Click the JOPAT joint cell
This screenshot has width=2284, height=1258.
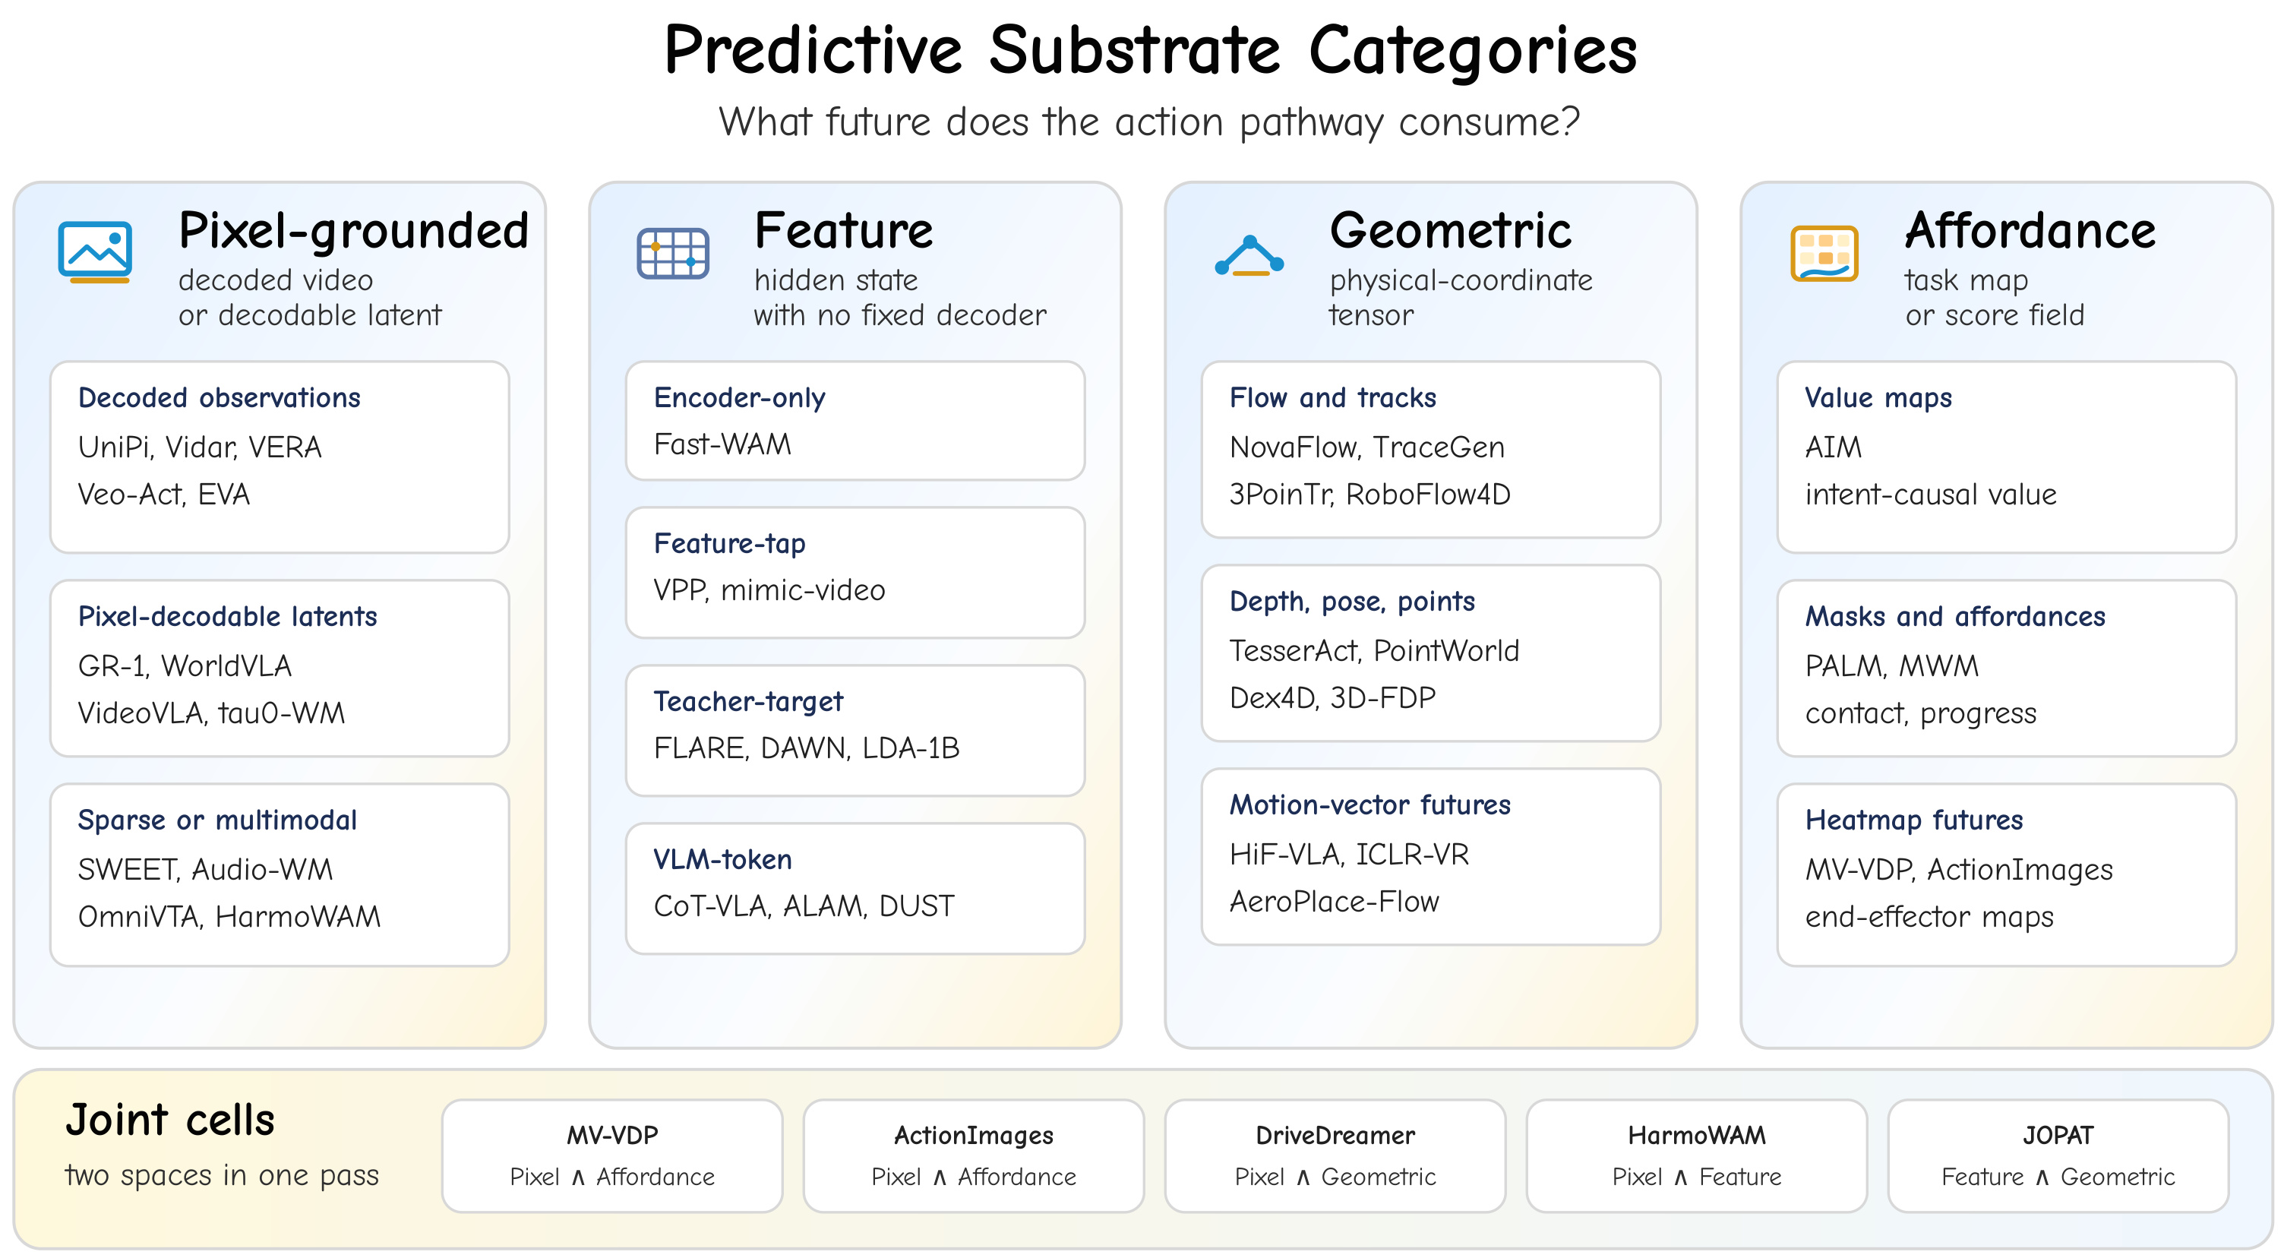tap(2058, 1156)
